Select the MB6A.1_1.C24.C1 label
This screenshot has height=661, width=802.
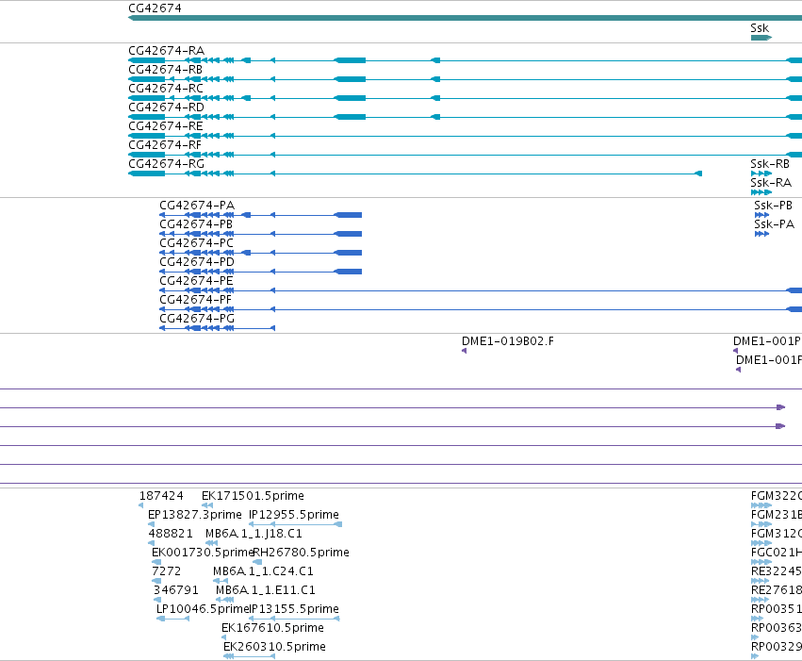coord(263,572)
